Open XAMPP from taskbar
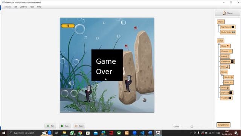Screen dimensions: 241x136 [x=127, y=133]
